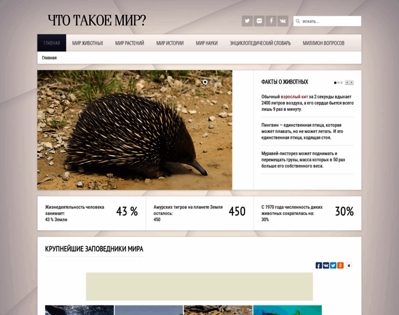Click the КРУПНЕЙШИЕ ЗАПОВЕДНИКИ МИРА heading
Image resolution: width=399 pixels, height=315 pixels.
94,249
